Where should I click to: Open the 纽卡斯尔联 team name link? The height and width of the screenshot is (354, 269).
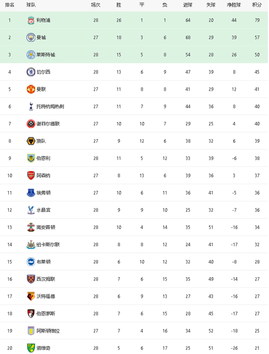click(x=48, y=245)
